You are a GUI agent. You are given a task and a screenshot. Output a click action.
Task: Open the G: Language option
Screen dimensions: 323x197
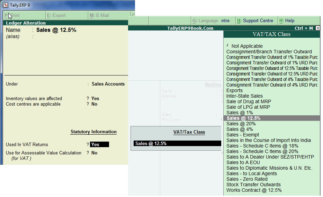coord(205,21)
